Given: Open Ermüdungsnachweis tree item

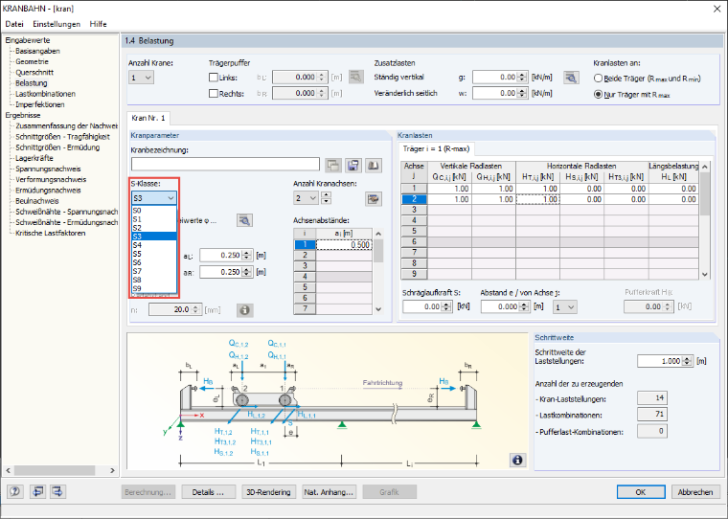Looking at the screenshot, I should click(48, 191).
